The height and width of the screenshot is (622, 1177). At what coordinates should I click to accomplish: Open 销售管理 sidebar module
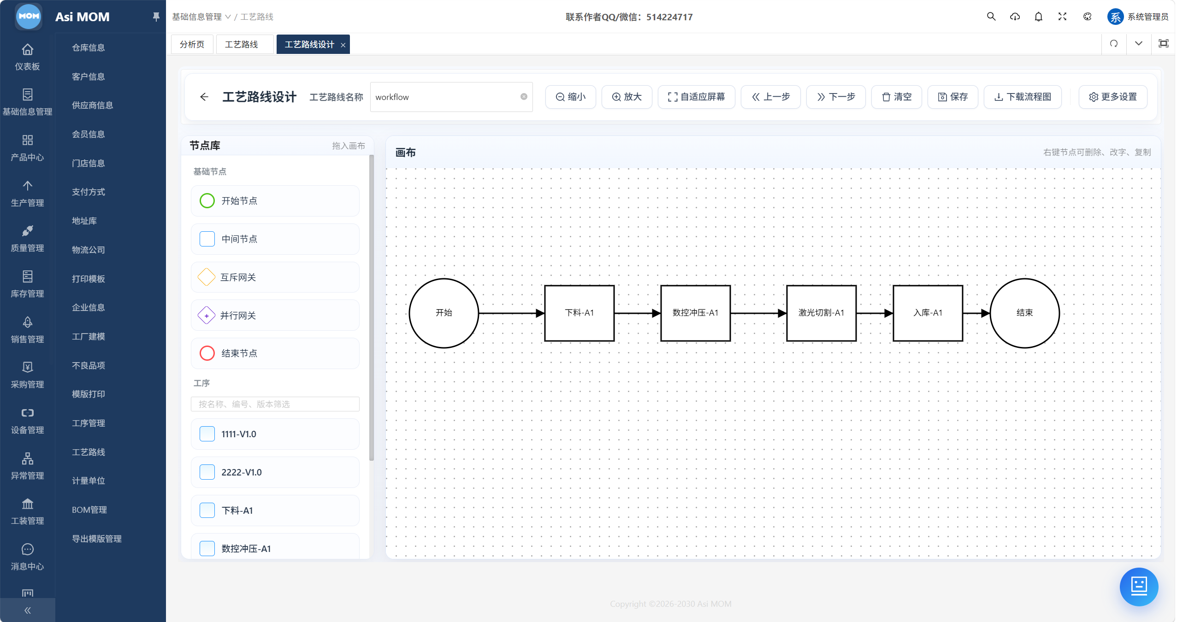pos(27,329)
